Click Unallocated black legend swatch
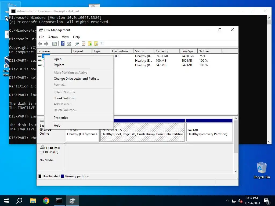The width and height of the screenshot is (275, 206). pos(40,176)
